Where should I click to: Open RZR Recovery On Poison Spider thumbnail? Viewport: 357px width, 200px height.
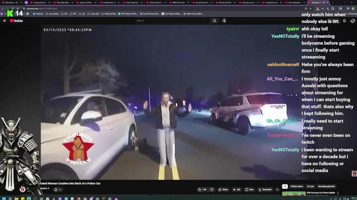click(294, 194)
